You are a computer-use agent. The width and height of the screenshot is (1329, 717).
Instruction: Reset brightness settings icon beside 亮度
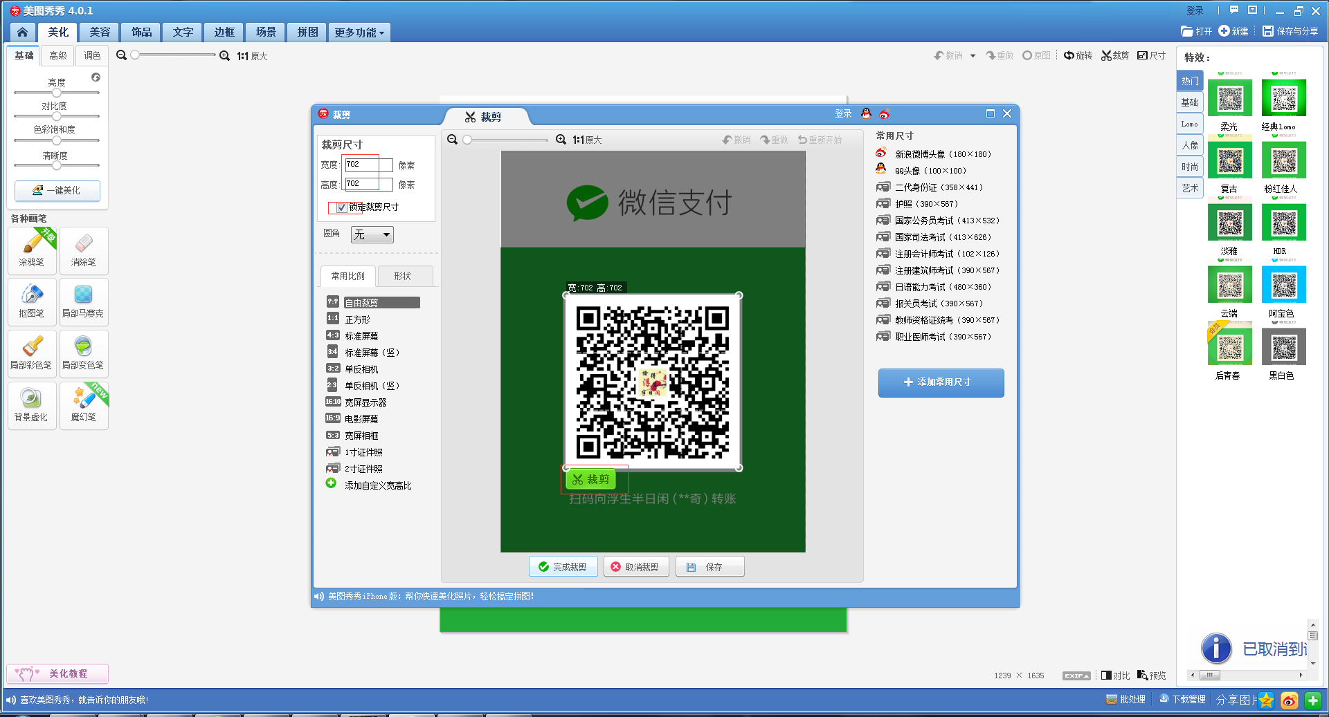(96, 77)
